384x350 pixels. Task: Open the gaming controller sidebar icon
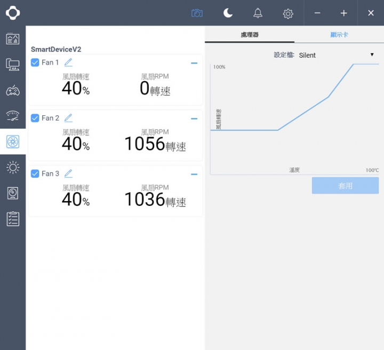point(13,90)
